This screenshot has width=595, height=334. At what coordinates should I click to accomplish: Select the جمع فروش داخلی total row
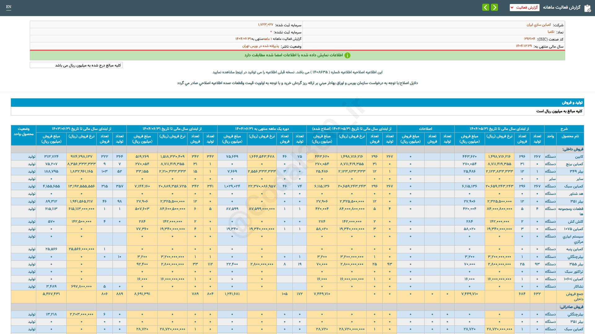coord(574,296)
